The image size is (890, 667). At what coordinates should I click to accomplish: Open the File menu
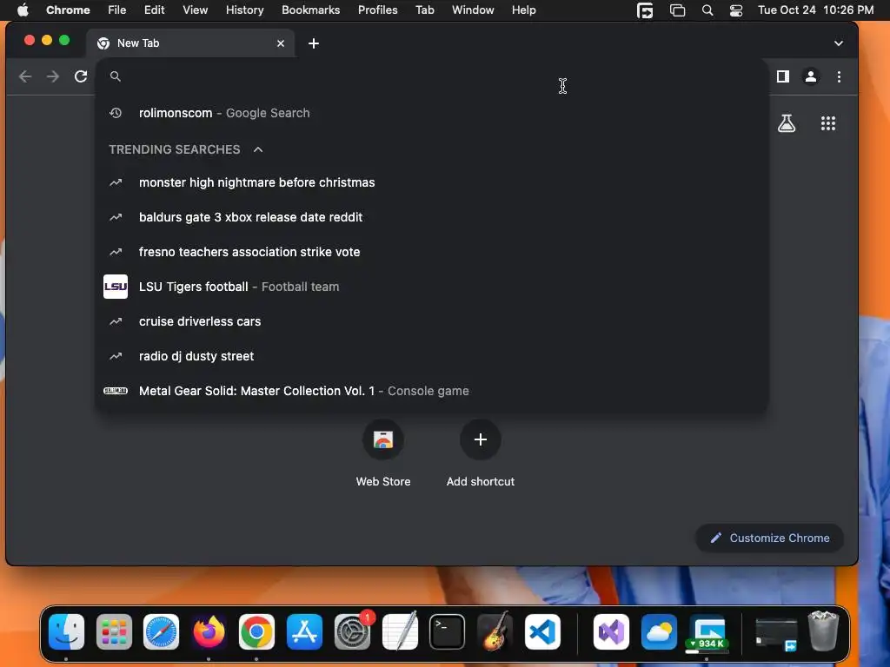pyautogui.click(x=117, y=10)
